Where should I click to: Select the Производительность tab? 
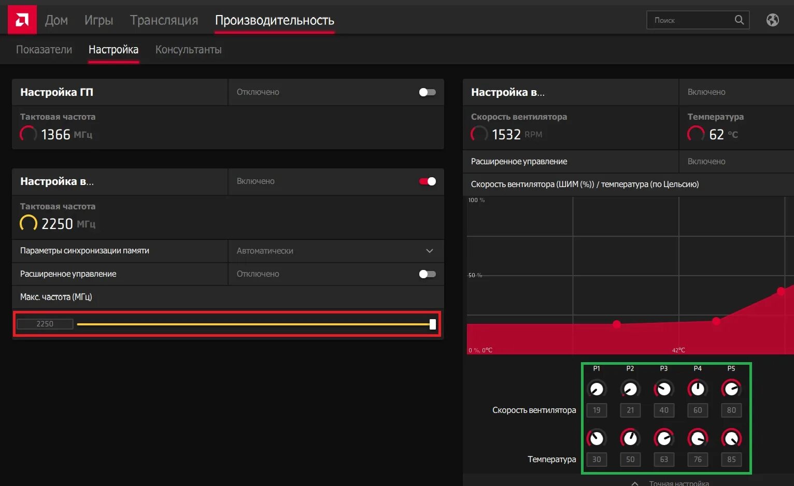click(275, 20)
